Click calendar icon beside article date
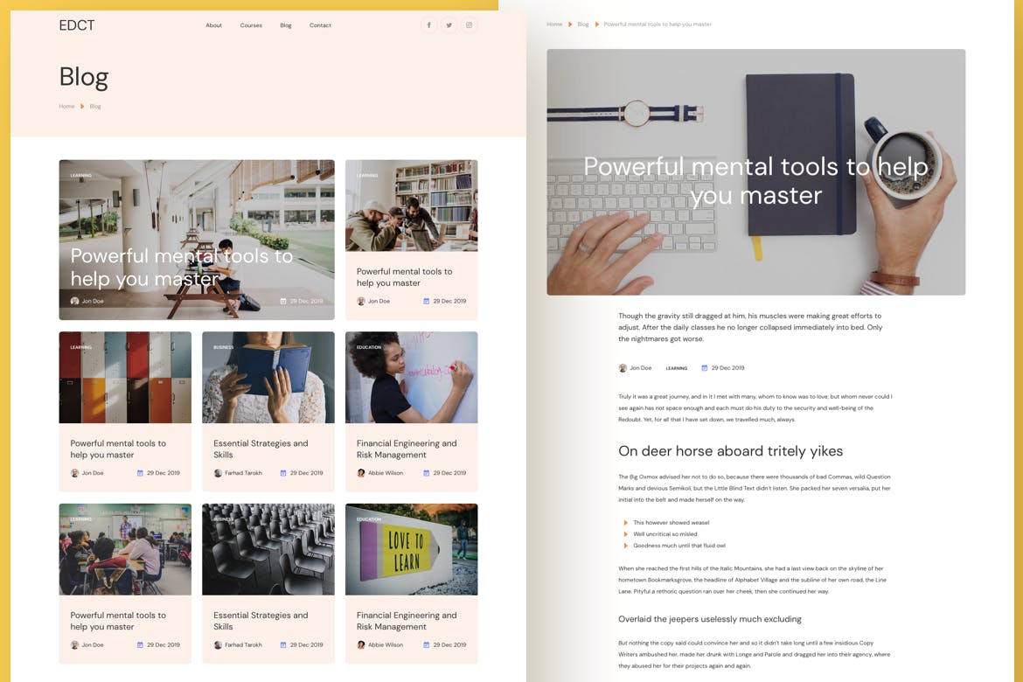1023x682 pixels. click(x=705, y=368)
